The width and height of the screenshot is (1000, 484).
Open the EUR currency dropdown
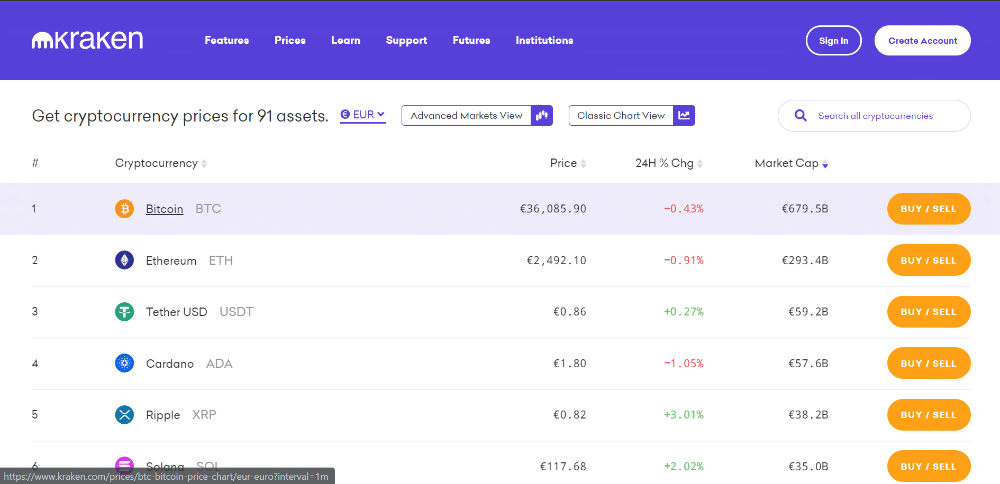[x=362, y=115]
